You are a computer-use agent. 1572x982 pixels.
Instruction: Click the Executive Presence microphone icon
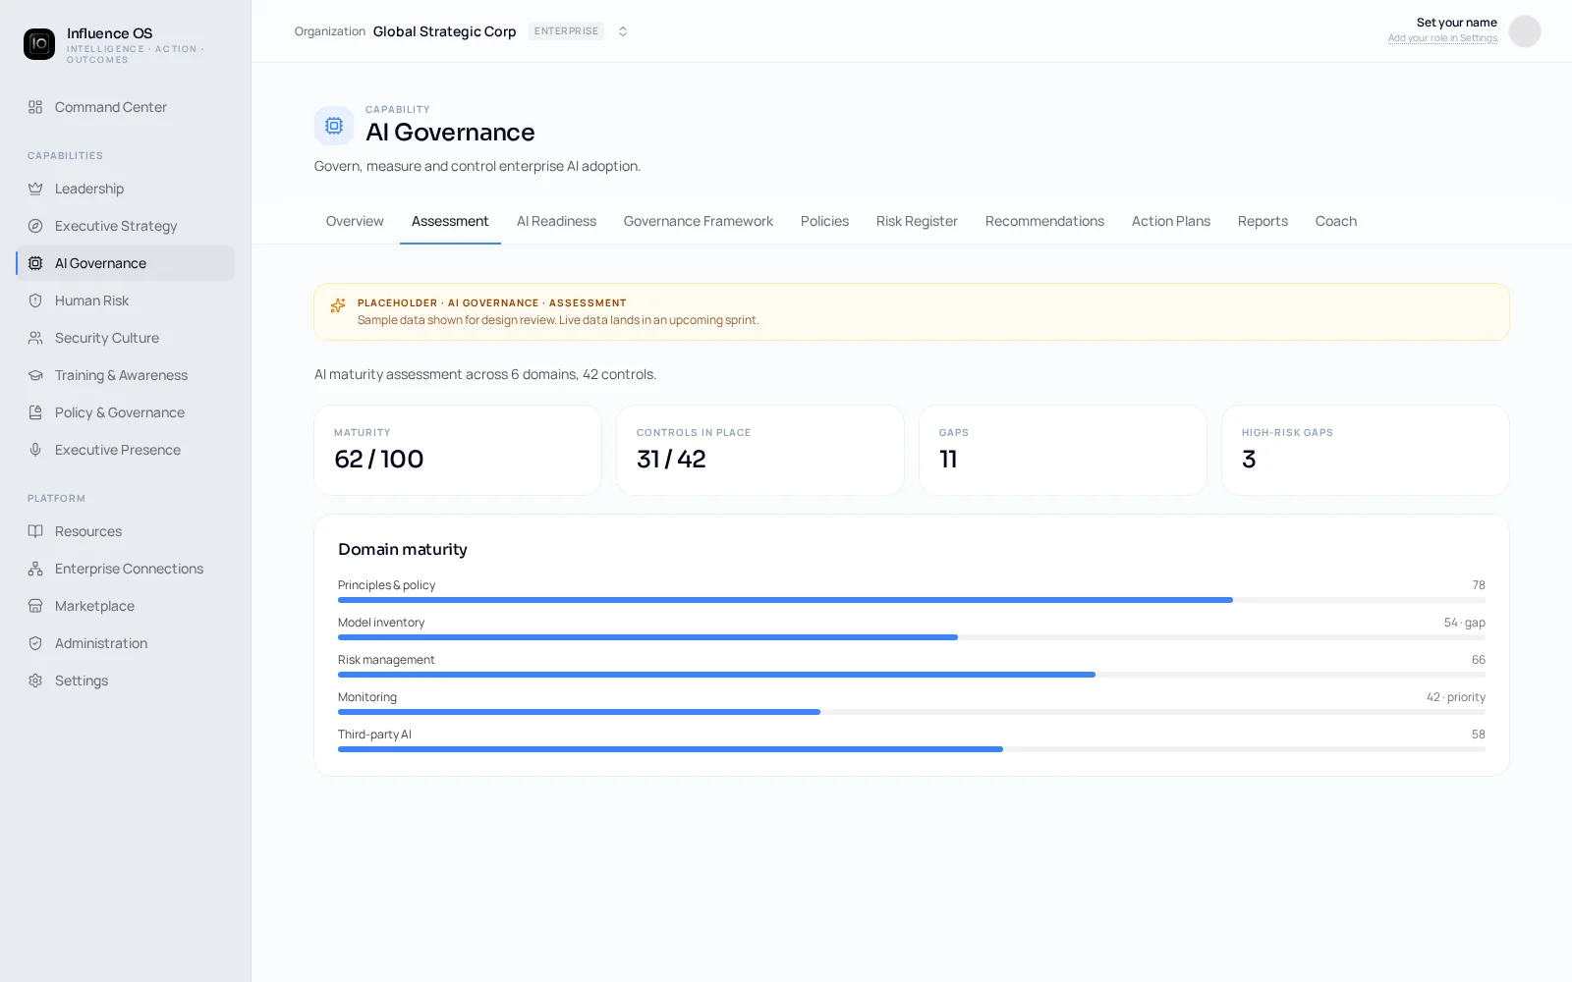pos(35,450)
